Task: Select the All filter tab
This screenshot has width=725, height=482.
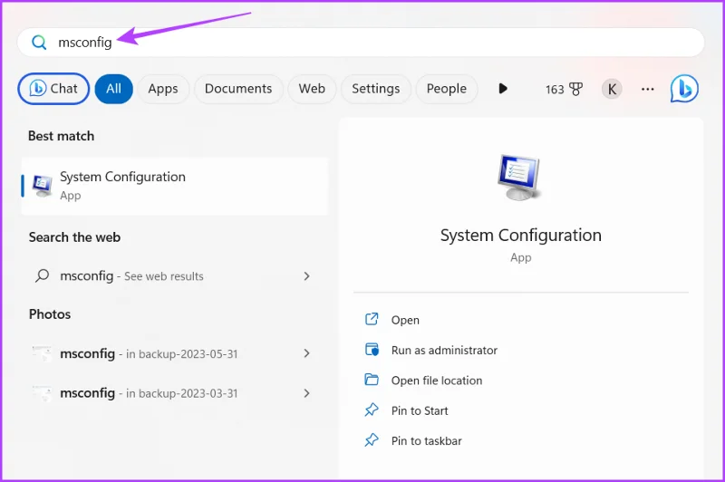Action: coord(114,89)
